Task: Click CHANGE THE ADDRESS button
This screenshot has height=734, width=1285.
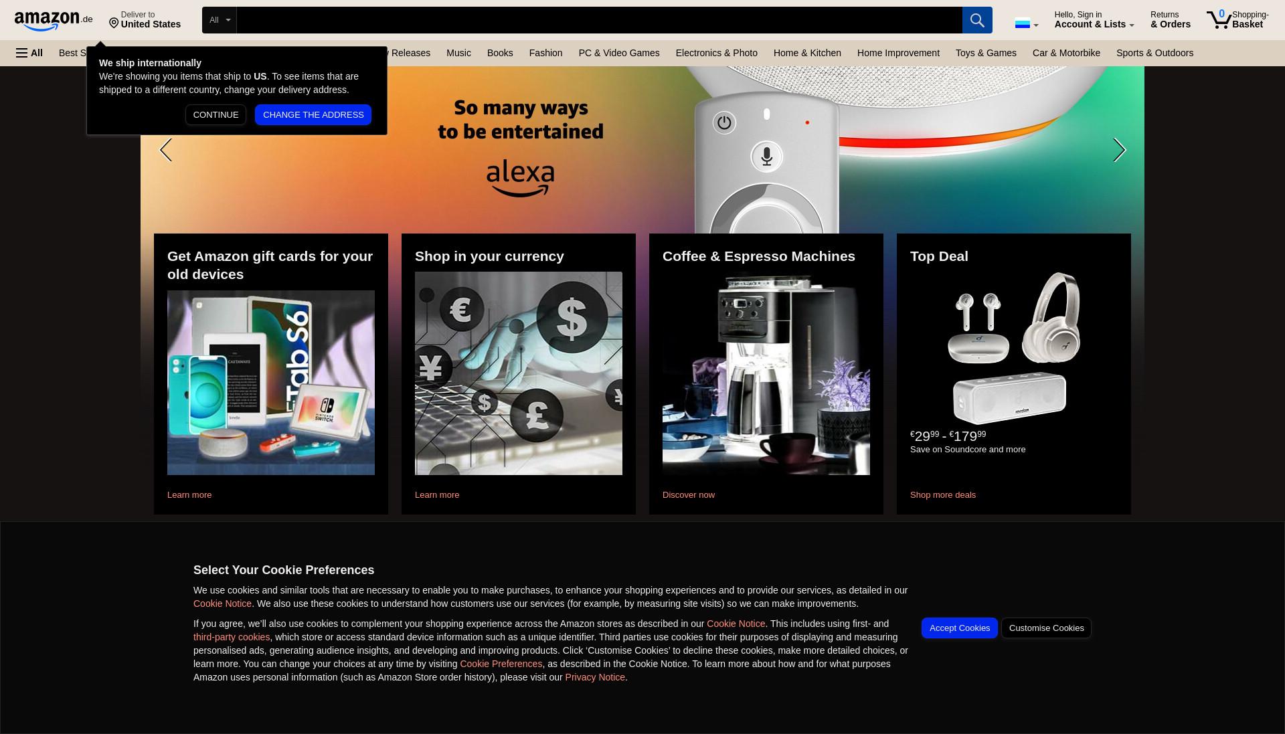Action: (313, 114)
